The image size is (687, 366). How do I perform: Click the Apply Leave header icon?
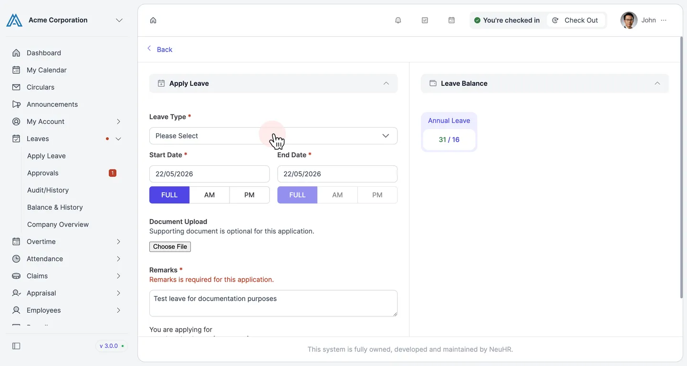click(161, 83)
